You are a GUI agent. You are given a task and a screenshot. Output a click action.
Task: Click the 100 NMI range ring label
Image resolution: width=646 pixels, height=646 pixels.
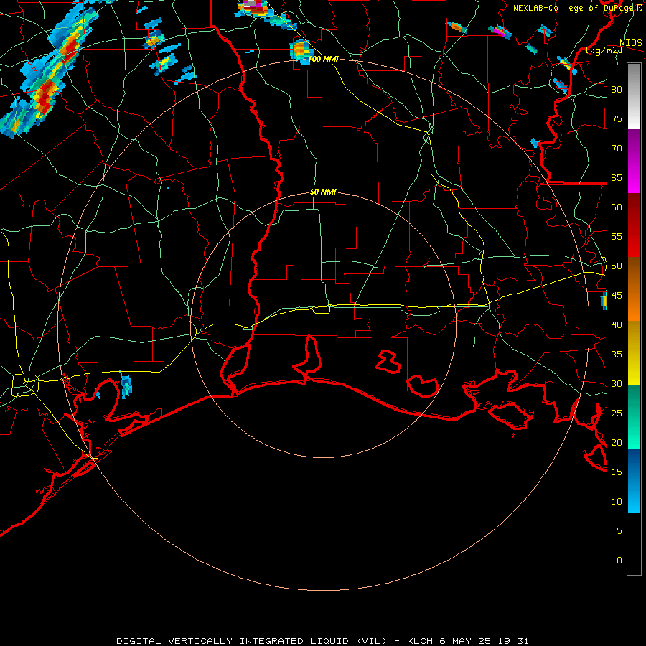pyautogui.click(x=324, y=59)
